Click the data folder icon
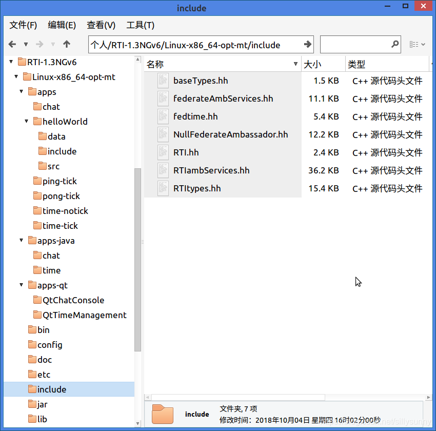Viewport: 436px width, 431px height. pyautogui.click(x=43, y=136)
